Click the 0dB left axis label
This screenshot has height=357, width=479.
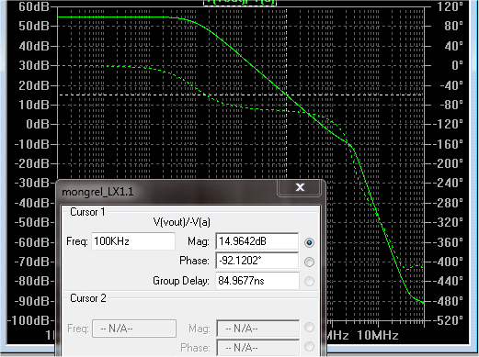38,124
